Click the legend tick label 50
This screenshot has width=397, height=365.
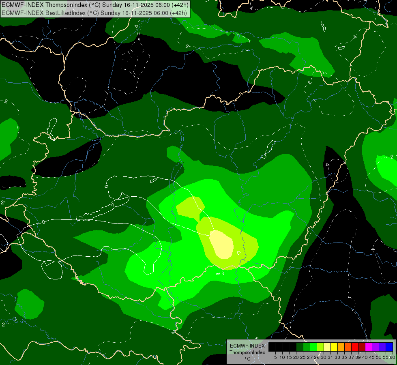click(x=379, y=357)
